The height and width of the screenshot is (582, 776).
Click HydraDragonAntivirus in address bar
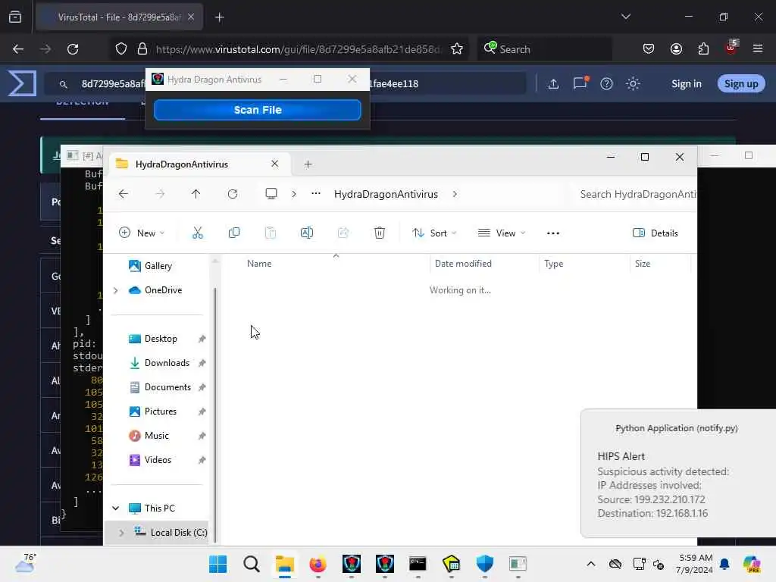pos(386,194)
